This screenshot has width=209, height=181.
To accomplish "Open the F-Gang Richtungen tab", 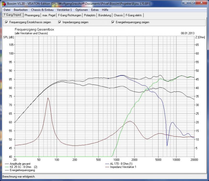I will pyautogui.click(x=70, y=15).
